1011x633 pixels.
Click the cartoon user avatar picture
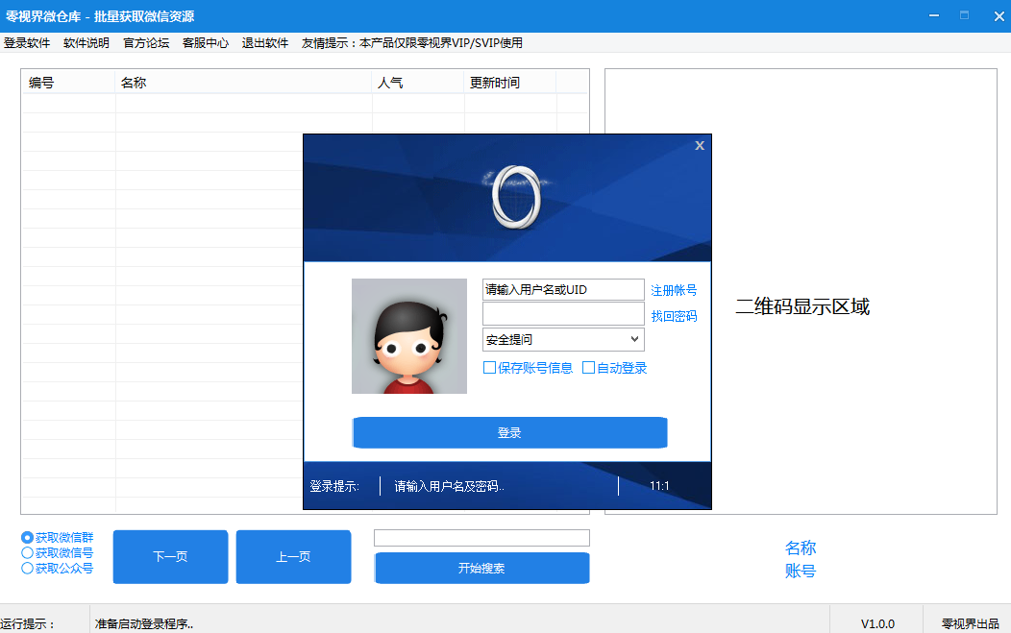(409, 336)
